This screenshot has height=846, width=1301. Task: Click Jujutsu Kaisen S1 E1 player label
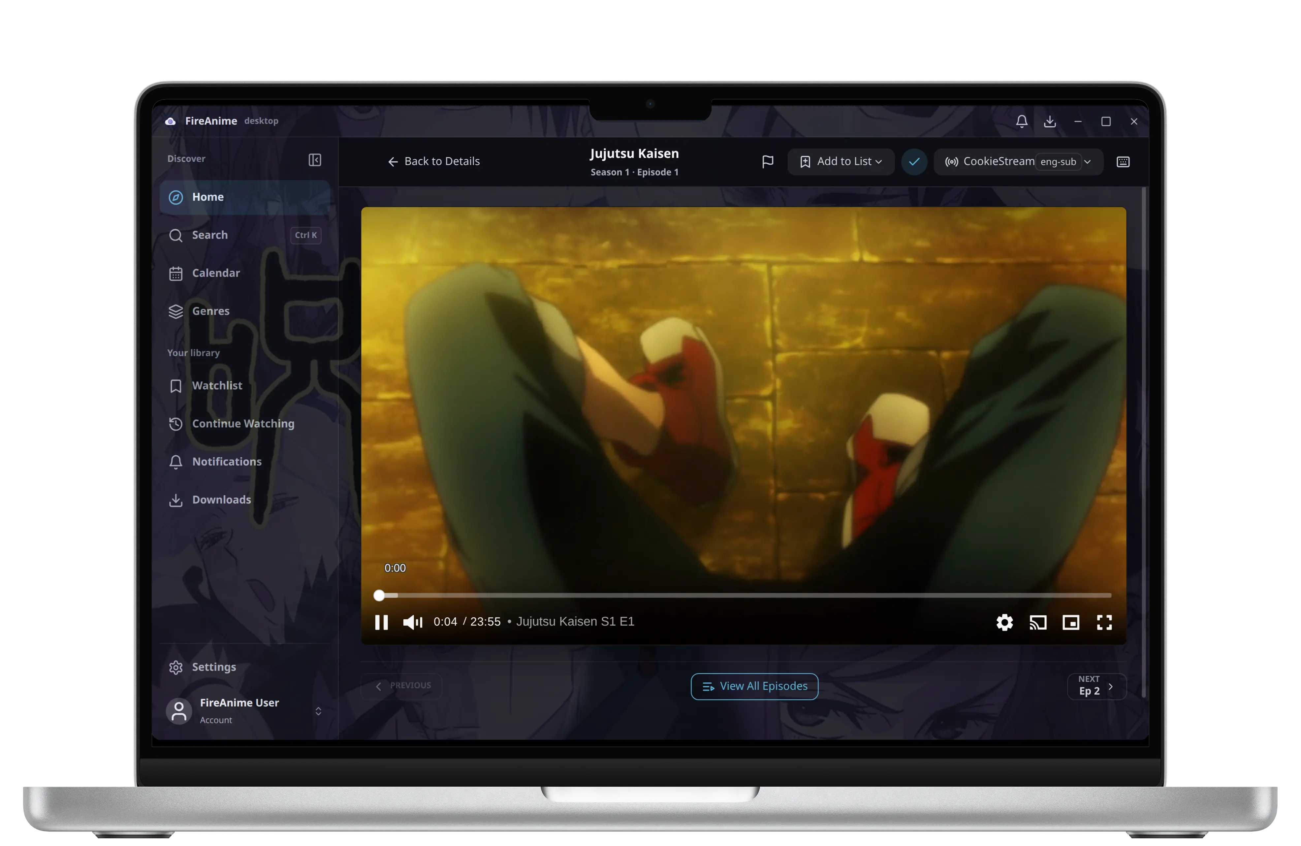pyautogui.click(x=575, y=622)
